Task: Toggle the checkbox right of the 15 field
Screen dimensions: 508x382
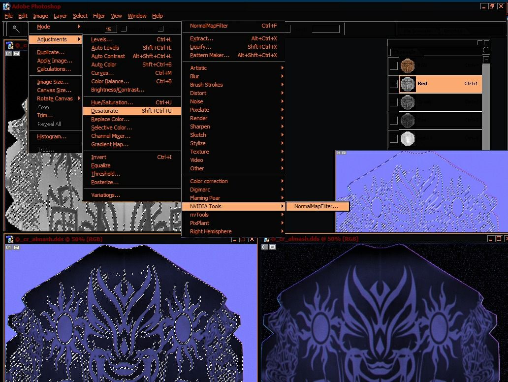Action: coord(124,29)
